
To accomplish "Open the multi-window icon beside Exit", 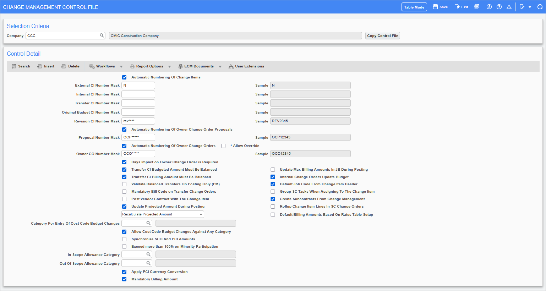I will pos(476,7).
